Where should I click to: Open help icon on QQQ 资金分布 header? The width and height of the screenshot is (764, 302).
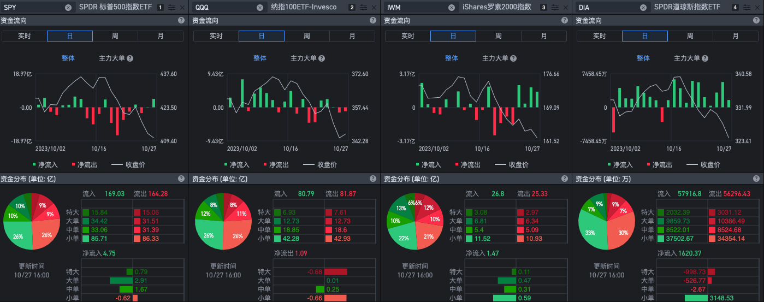tap(373, 179)
